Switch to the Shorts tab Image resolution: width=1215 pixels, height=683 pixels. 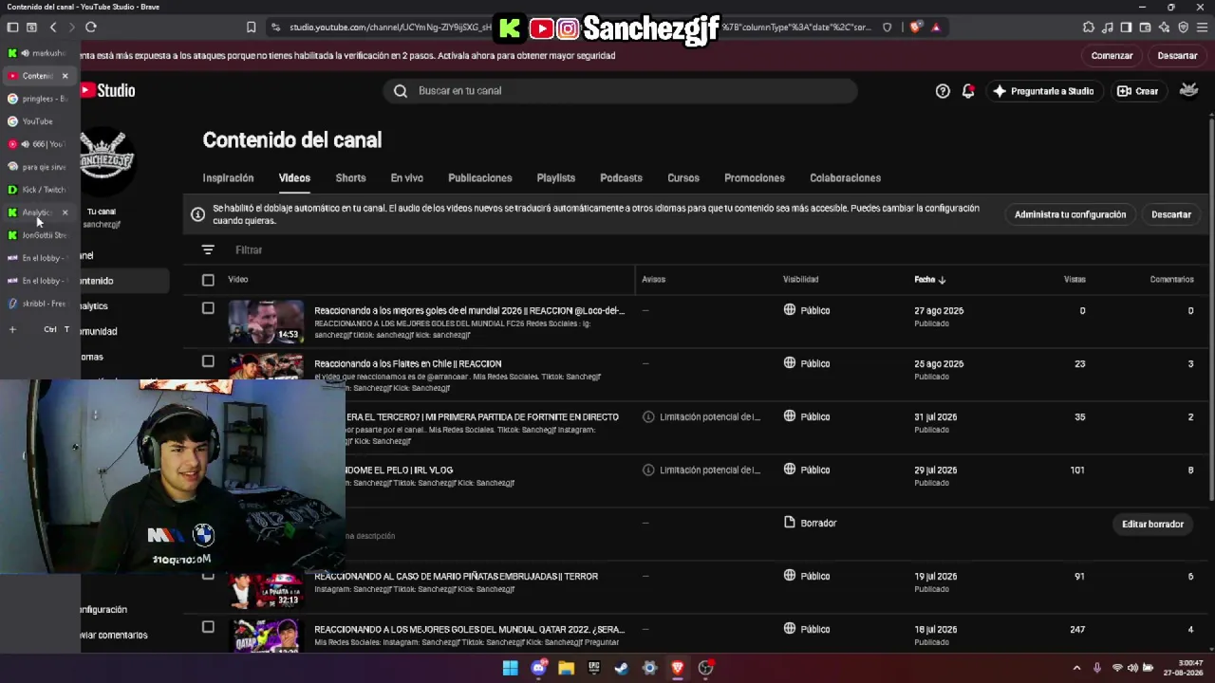tap(350, 178)
